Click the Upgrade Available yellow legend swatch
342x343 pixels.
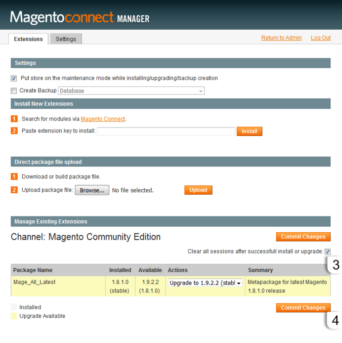pos(14,316)
